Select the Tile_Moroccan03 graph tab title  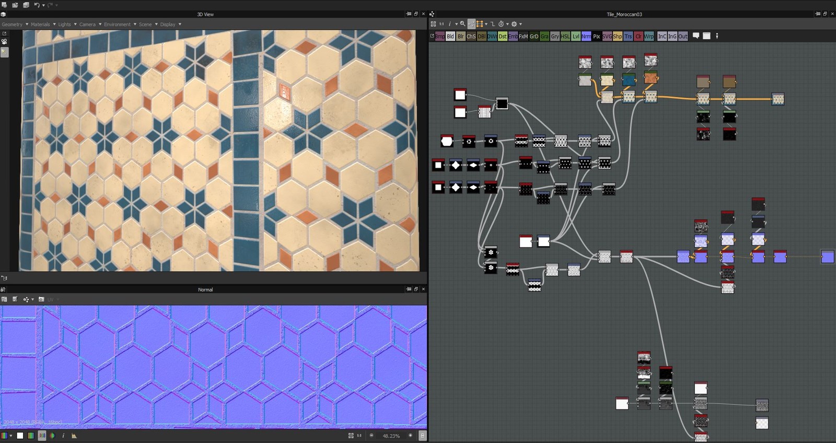[624, 14]
